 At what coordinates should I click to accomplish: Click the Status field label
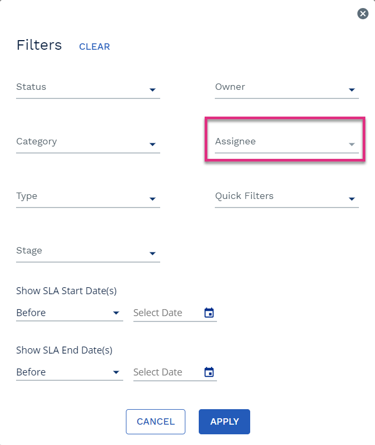click(x=31, y=87)
